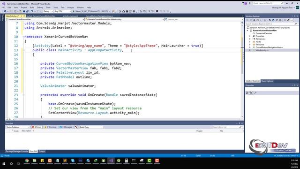The width and height of the screenshot is (300, 169).
Task: Open the File menu
Action: click(3, 8)
